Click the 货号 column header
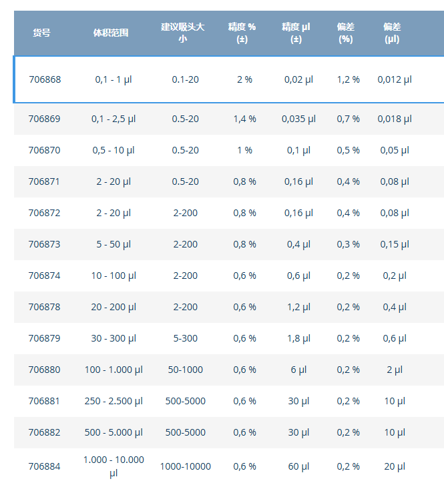Viewport: 444px width, 485px height. [x=41, y=33]
